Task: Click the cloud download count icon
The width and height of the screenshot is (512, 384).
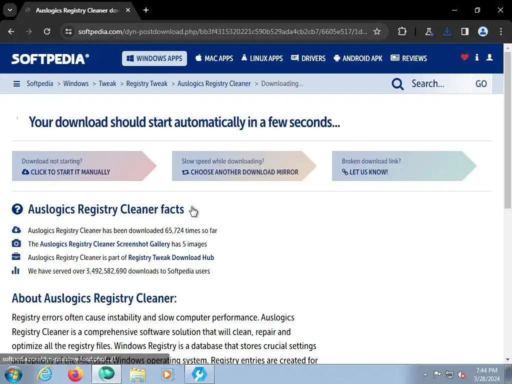Action: 16,230
